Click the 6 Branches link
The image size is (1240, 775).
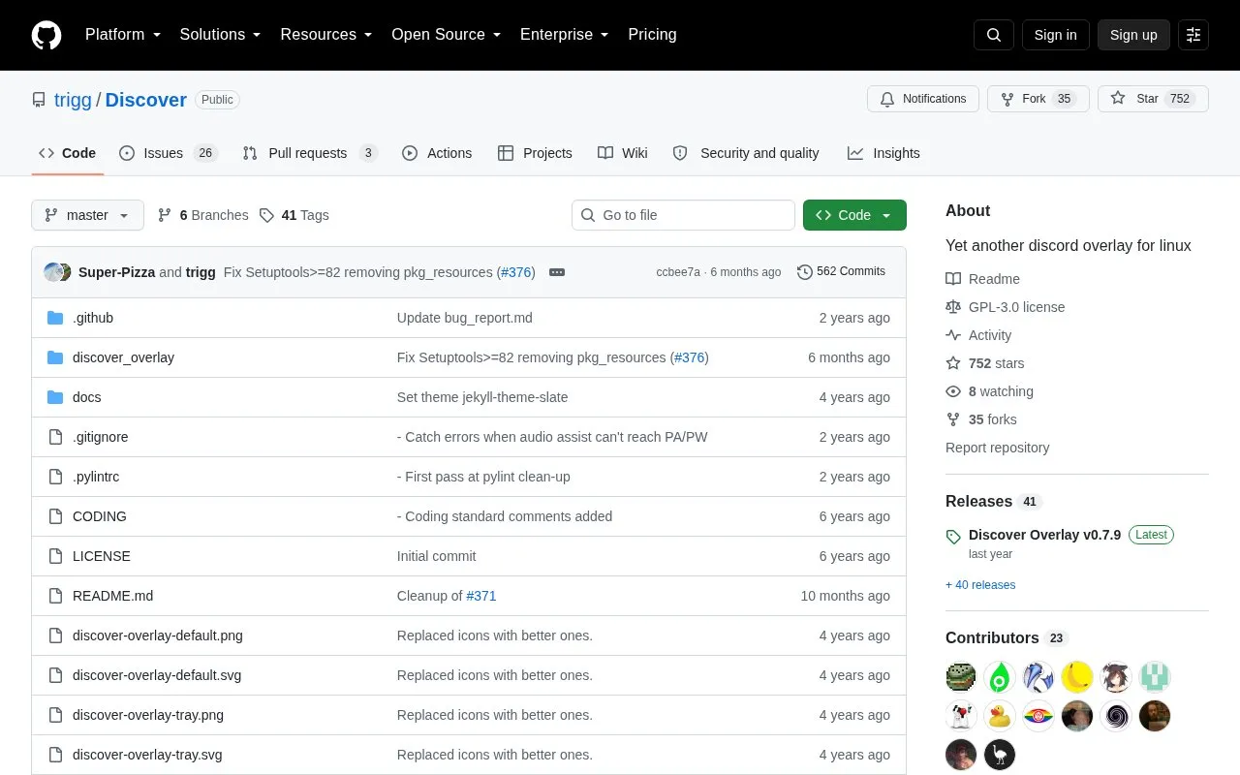click(x=202, y=215)
